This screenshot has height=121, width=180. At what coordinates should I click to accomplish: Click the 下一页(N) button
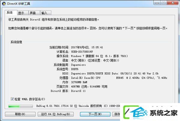(x=95, y=114)
